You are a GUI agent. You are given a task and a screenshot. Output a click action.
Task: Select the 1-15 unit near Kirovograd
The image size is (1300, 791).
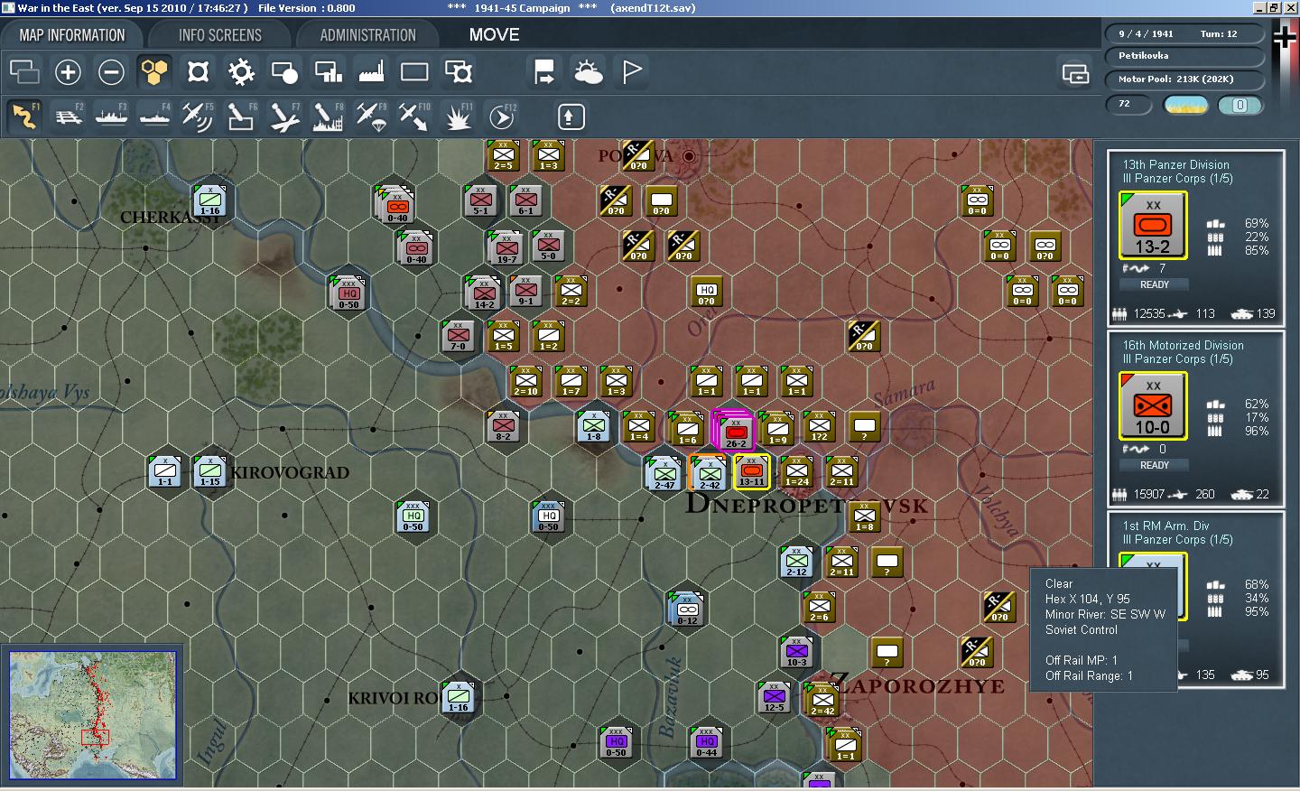(209, 471)
